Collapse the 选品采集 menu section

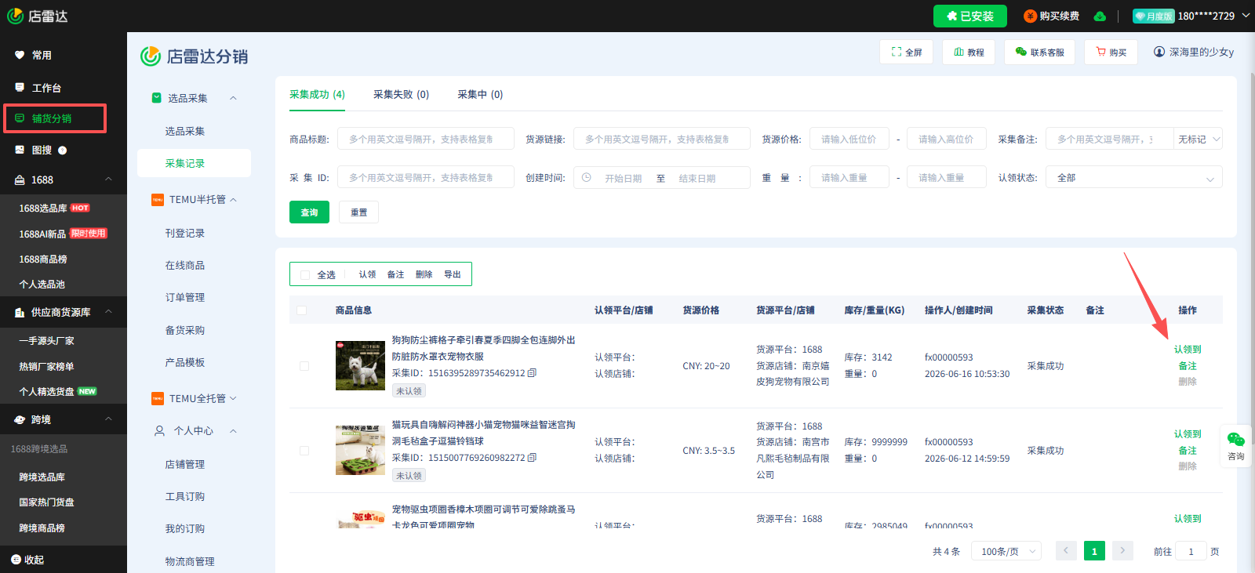[233, 98]
